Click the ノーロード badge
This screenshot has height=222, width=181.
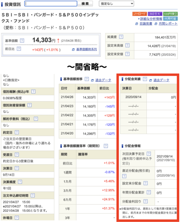point(139,14)
